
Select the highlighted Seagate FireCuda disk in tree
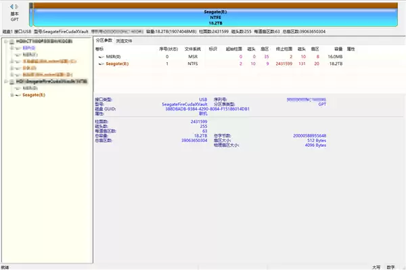(51, 82)
